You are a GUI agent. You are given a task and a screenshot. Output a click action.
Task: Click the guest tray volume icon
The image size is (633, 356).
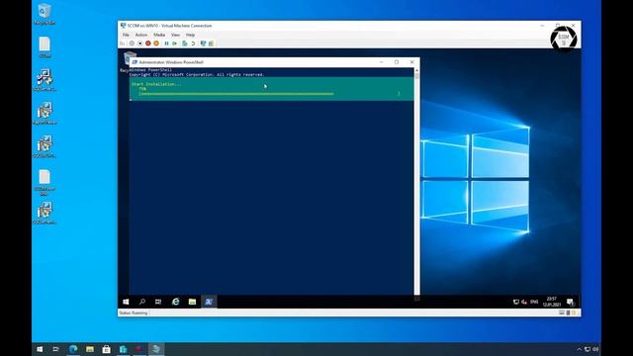coord(524,302)
